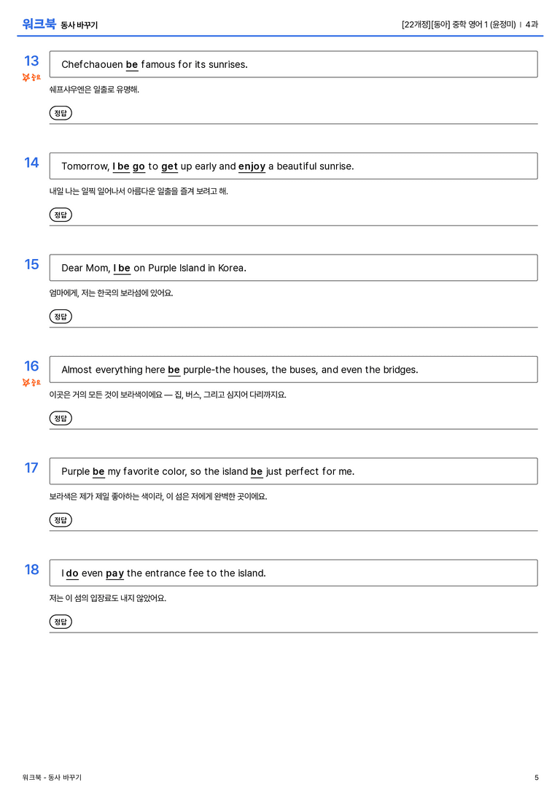Click the 정답 badge under question 17
560x793 pixels.
coord(61,519)
